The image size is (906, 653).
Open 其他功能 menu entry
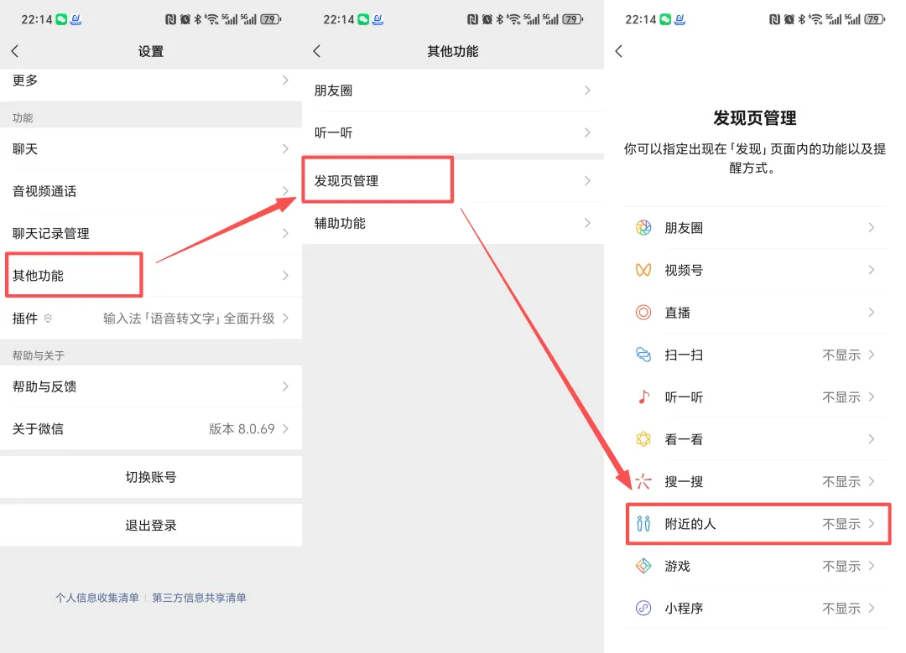[151, 276]
